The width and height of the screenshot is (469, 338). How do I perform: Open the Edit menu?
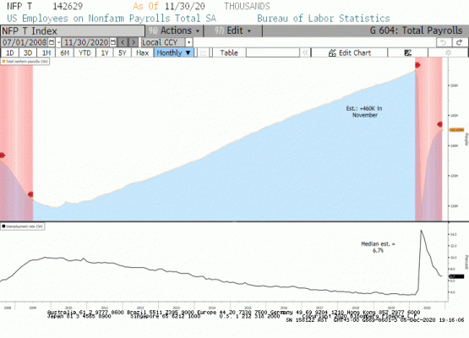[232, 30]
